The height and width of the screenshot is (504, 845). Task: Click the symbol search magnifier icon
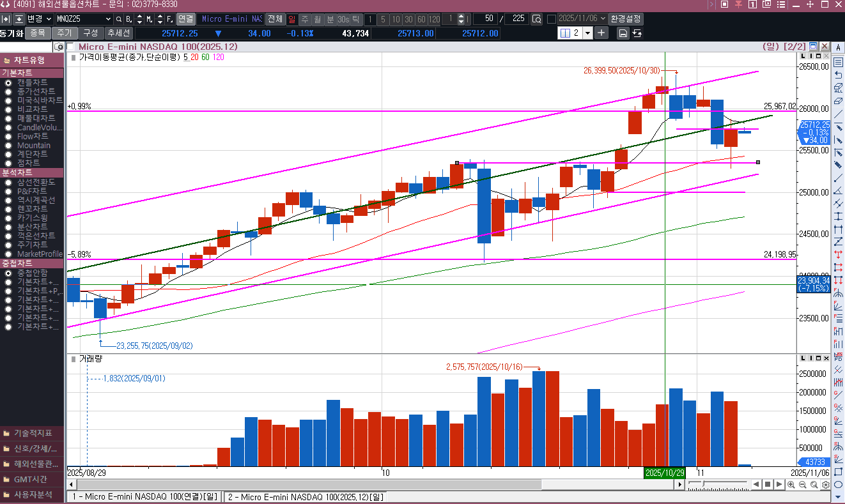click(118, 19)
